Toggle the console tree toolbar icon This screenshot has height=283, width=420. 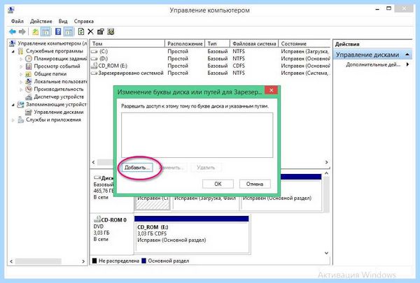coord(45,32)
